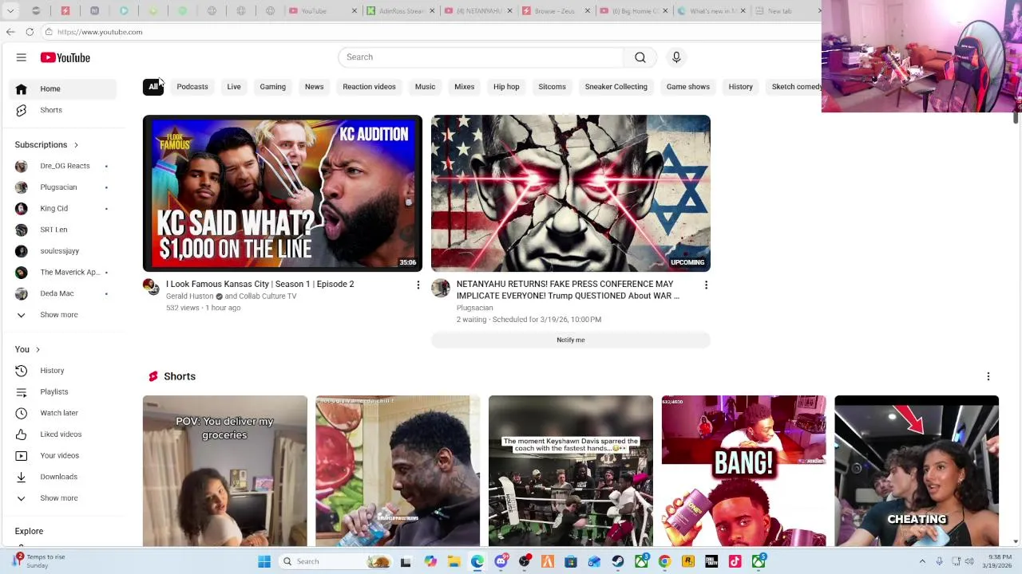Image resolution: width=1022 pixels, height=574 pixels.
Task: Close the NETANYAHU browser tab
Action: [511, 11]
